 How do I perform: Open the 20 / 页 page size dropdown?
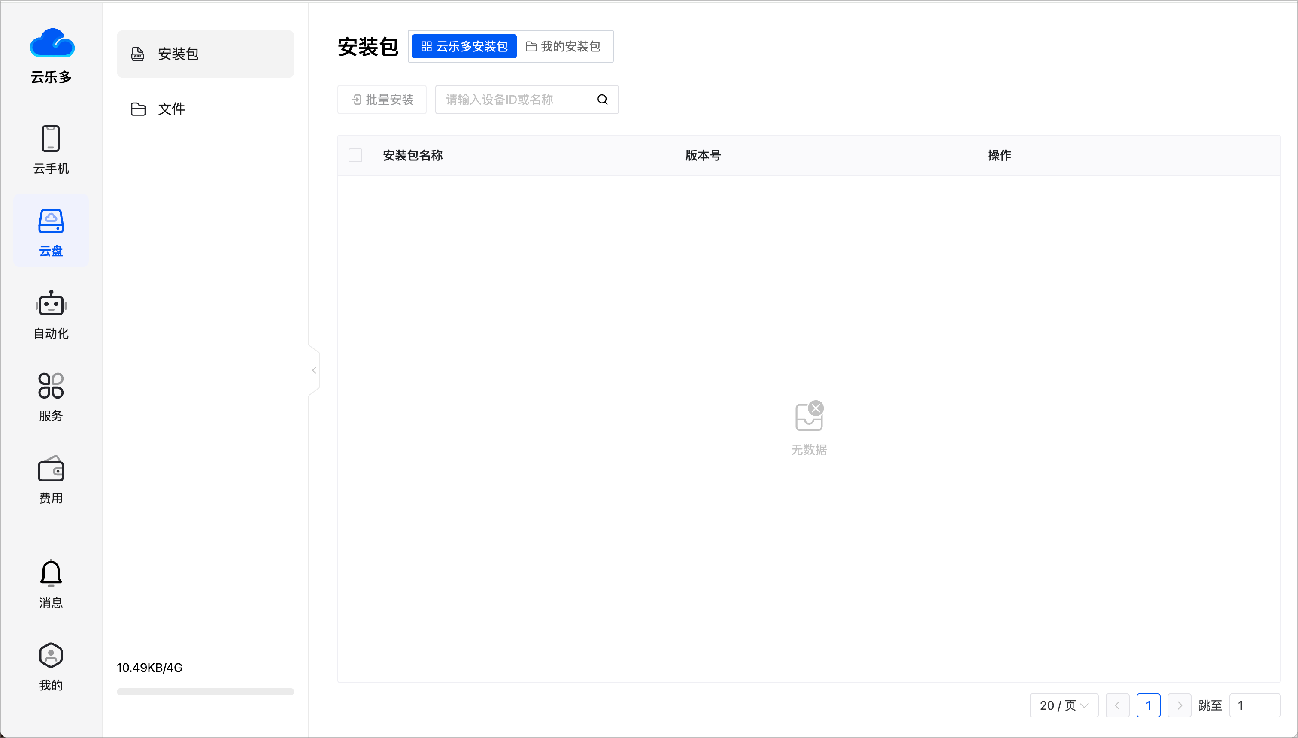tap(1064, 705)
